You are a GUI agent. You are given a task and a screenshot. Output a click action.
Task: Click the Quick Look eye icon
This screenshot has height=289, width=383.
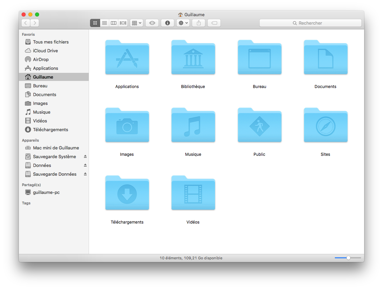click(x=152, y=23)
